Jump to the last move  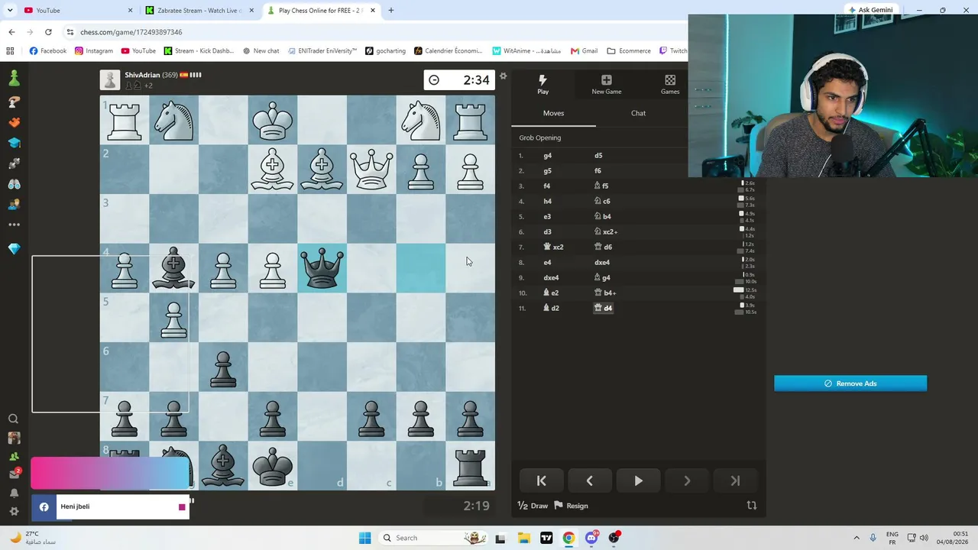pos(735,480)
